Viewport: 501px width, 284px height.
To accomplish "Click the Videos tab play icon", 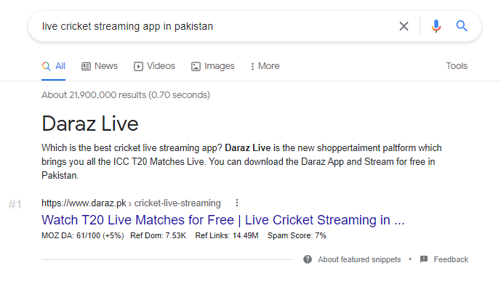I will click(138, 66).
